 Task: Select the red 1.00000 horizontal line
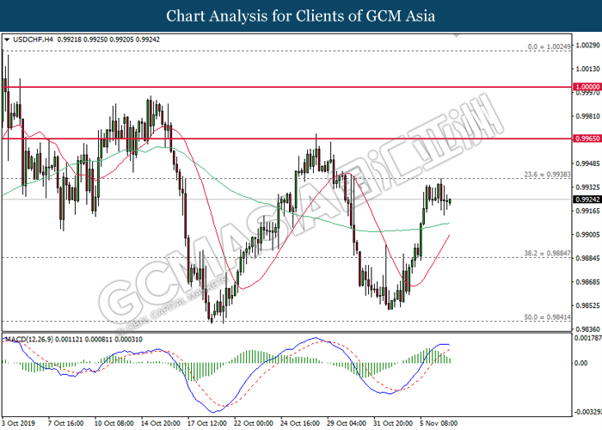(258, 87)
